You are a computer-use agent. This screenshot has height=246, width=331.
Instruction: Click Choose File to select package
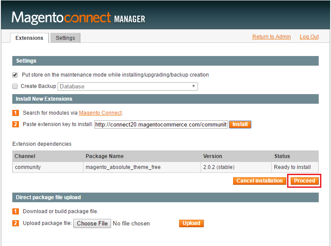pos(92,224)
